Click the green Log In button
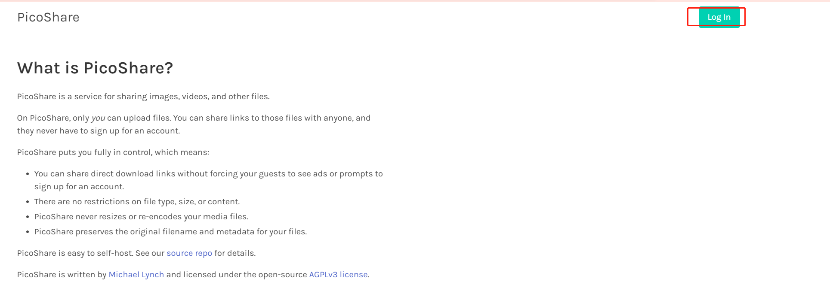 pyautogui.click(x=719, y=17)
